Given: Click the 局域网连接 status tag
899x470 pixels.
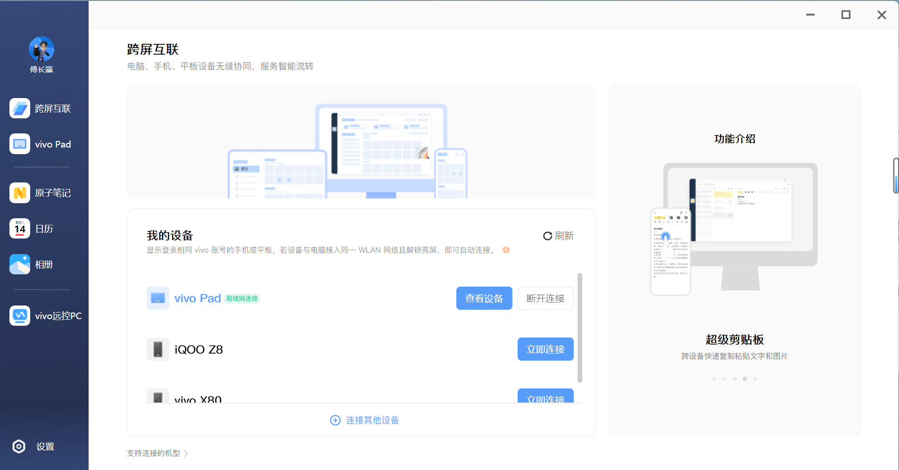Looking at the screenshot, I should coord(242,298).
